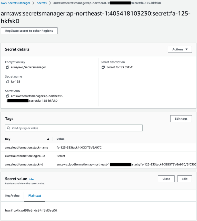
Task: Close the secret value panel
Action: click(x=166, y=179)
